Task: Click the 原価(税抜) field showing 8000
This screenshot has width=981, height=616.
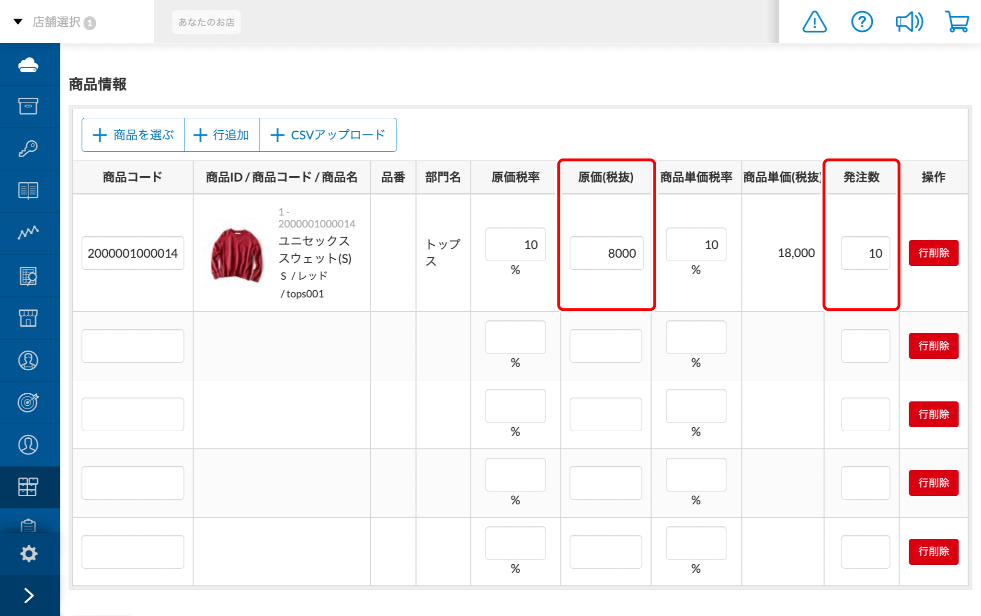Action: click(x=606, y=253)
